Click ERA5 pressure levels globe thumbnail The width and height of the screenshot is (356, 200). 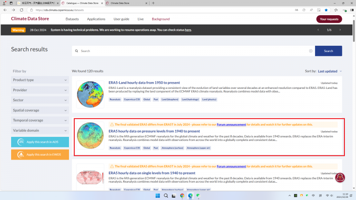pos(90,136)
